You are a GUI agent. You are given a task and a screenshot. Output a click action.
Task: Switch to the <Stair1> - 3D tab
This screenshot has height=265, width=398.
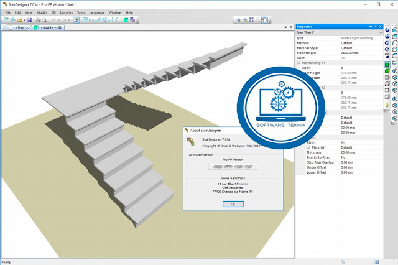[49, 27]
